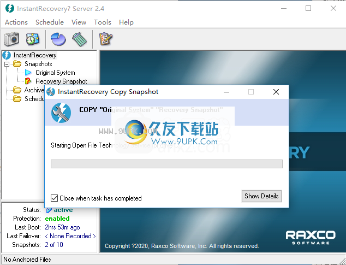Click No Anchored Files status bar text
Screen dimensions: 346x265
[x=27, y=259]
